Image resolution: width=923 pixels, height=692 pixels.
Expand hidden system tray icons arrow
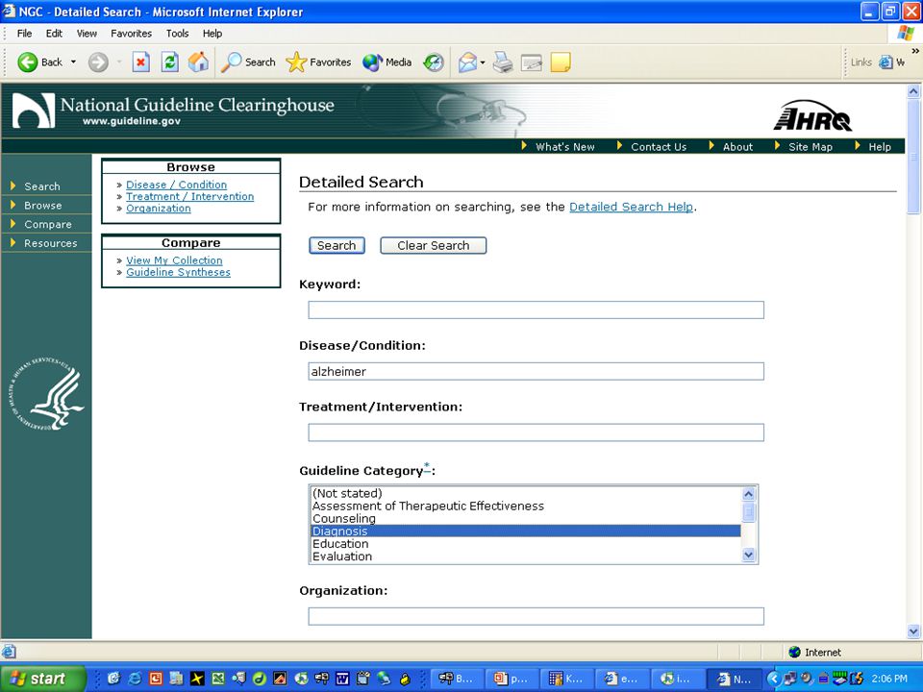[x=773, y=679]
